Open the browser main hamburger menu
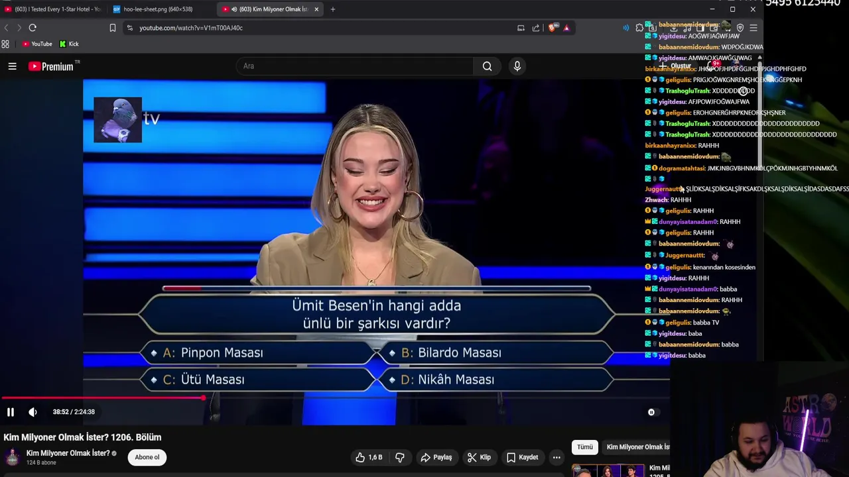Image resolution: width=849 pixels, height=477 pixels. (753, 28)
